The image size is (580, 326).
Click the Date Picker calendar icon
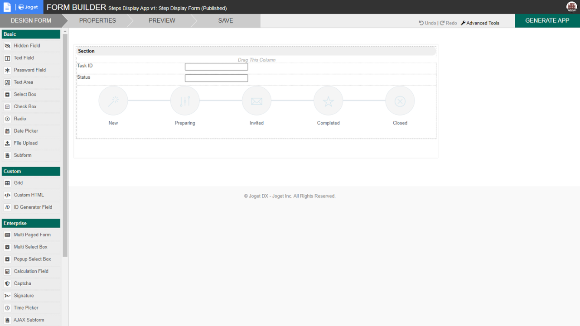[x=7, y=131]
